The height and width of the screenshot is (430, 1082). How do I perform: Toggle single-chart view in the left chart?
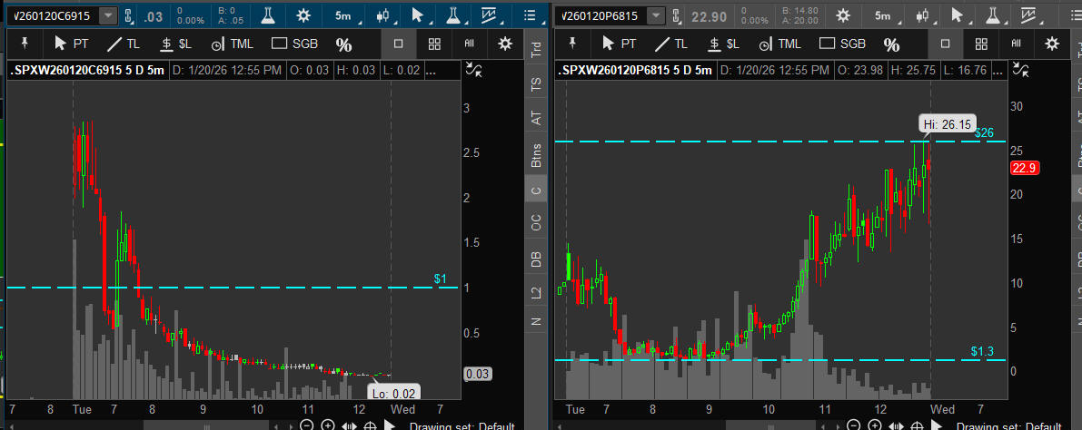click(398, 44)
